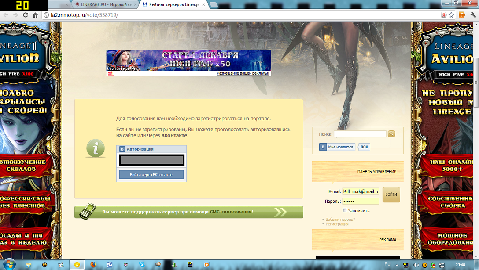Image resolution: width=479 pixels, height=270 pixels.
Task: Open Windows Explorer from the taskbar
Action: tap(28, 265)
